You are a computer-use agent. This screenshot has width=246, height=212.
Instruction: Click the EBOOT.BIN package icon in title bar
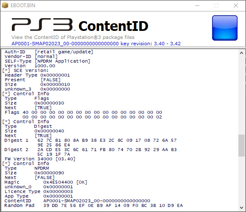(5, 6)
